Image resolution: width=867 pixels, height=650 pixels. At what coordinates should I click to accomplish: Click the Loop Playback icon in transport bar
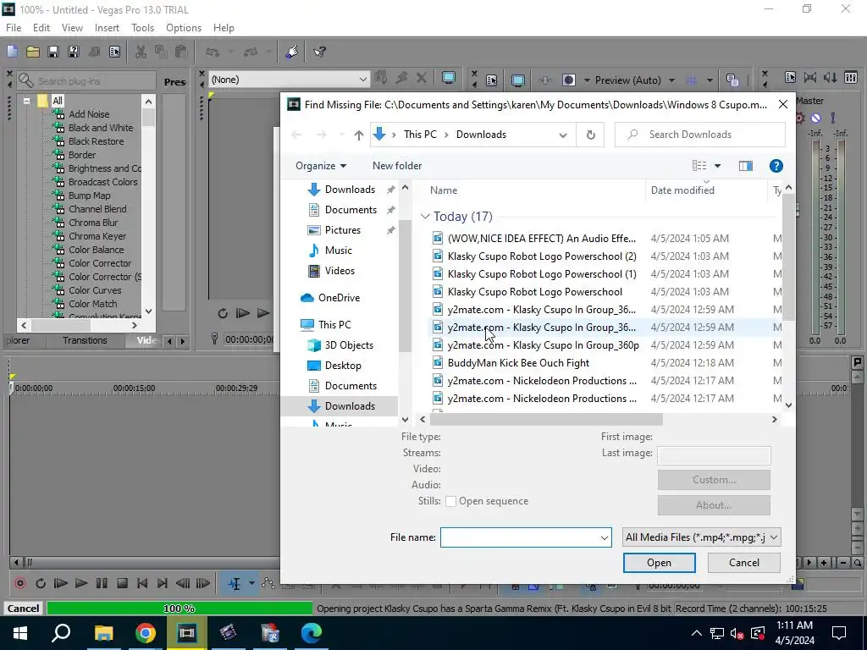[x=41, y=583]
